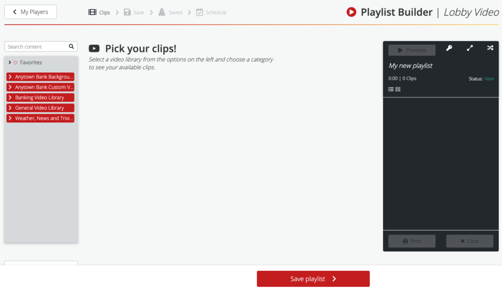Image resolution: width=502 pixels, height=289 pixels.
Task: Go to the Clips step
Action: coord(99,12)
